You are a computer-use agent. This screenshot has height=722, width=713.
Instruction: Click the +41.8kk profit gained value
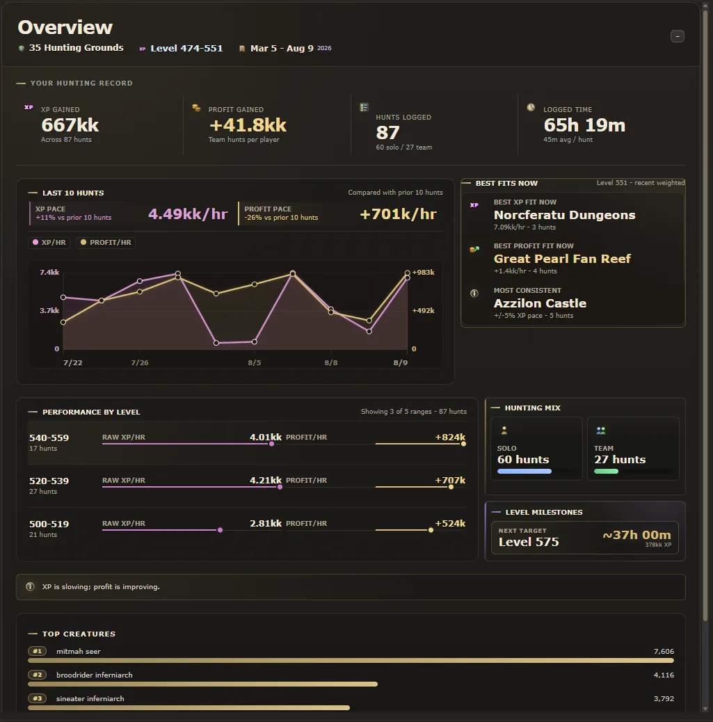coord(248,125)
